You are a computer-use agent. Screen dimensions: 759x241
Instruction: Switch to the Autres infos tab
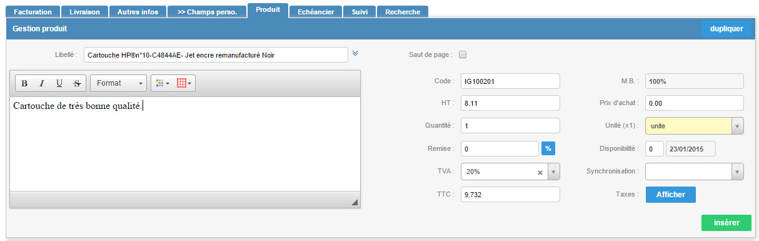click(138, 12)
